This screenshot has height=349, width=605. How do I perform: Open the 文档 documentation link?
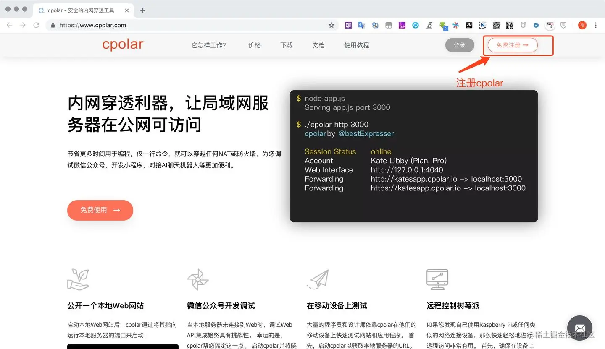[x=318, y=45]
